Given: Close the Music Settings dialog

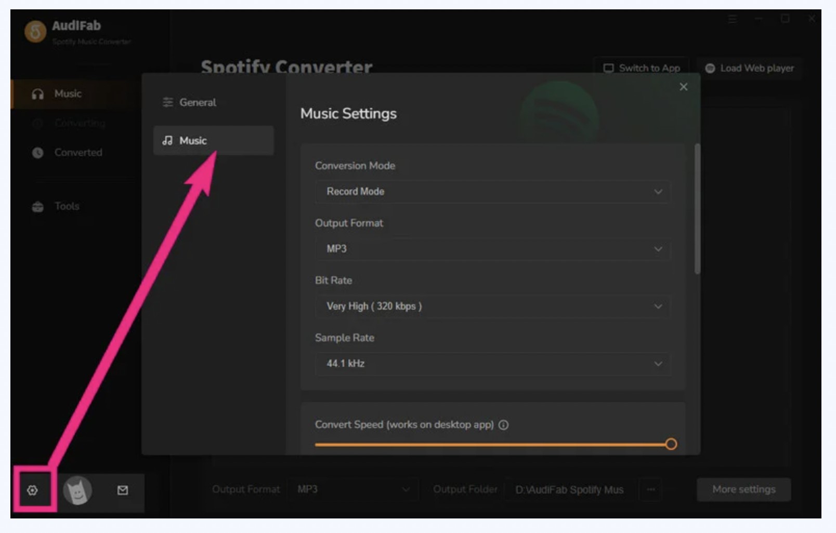Looking at the screenshot, I should click(x=683, y=87).
